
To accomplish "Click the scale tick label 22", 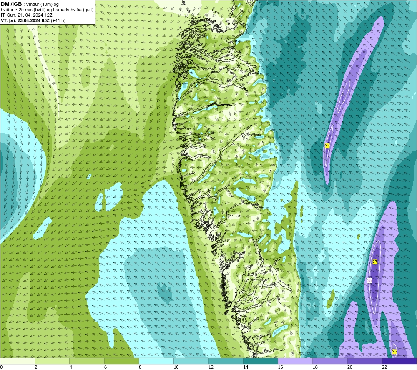I will pos(384,367).
